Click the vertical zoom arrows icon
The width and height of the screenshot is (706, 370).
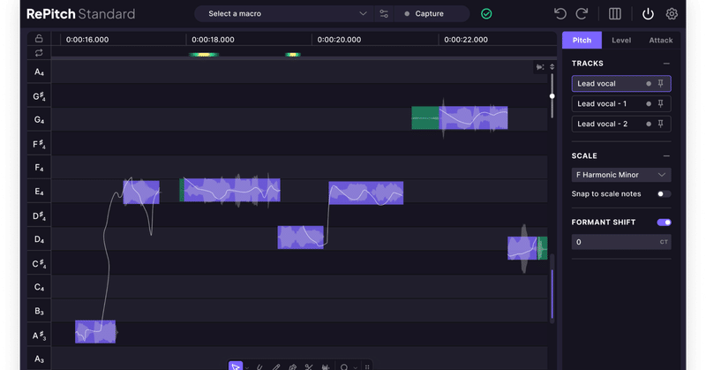point(552,67)
